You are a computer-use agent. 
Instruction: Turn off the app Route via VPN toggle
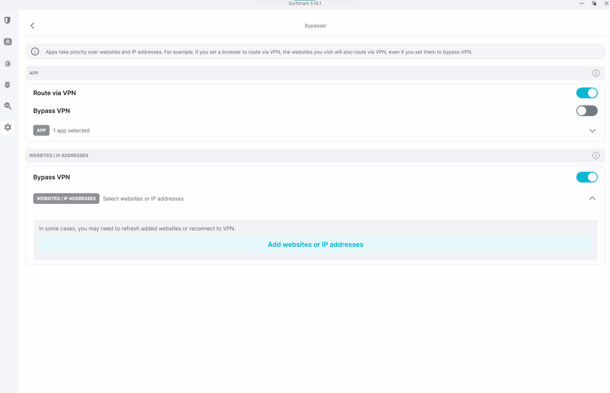click(x=587, y=93)
